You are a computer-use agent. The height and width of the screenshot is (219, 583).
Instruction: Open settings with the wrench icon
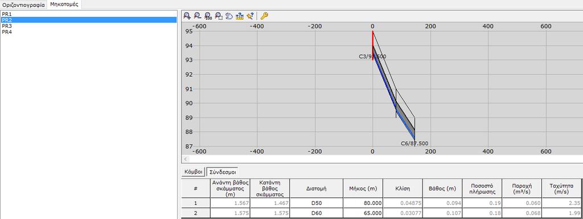(x=264, y=16)
